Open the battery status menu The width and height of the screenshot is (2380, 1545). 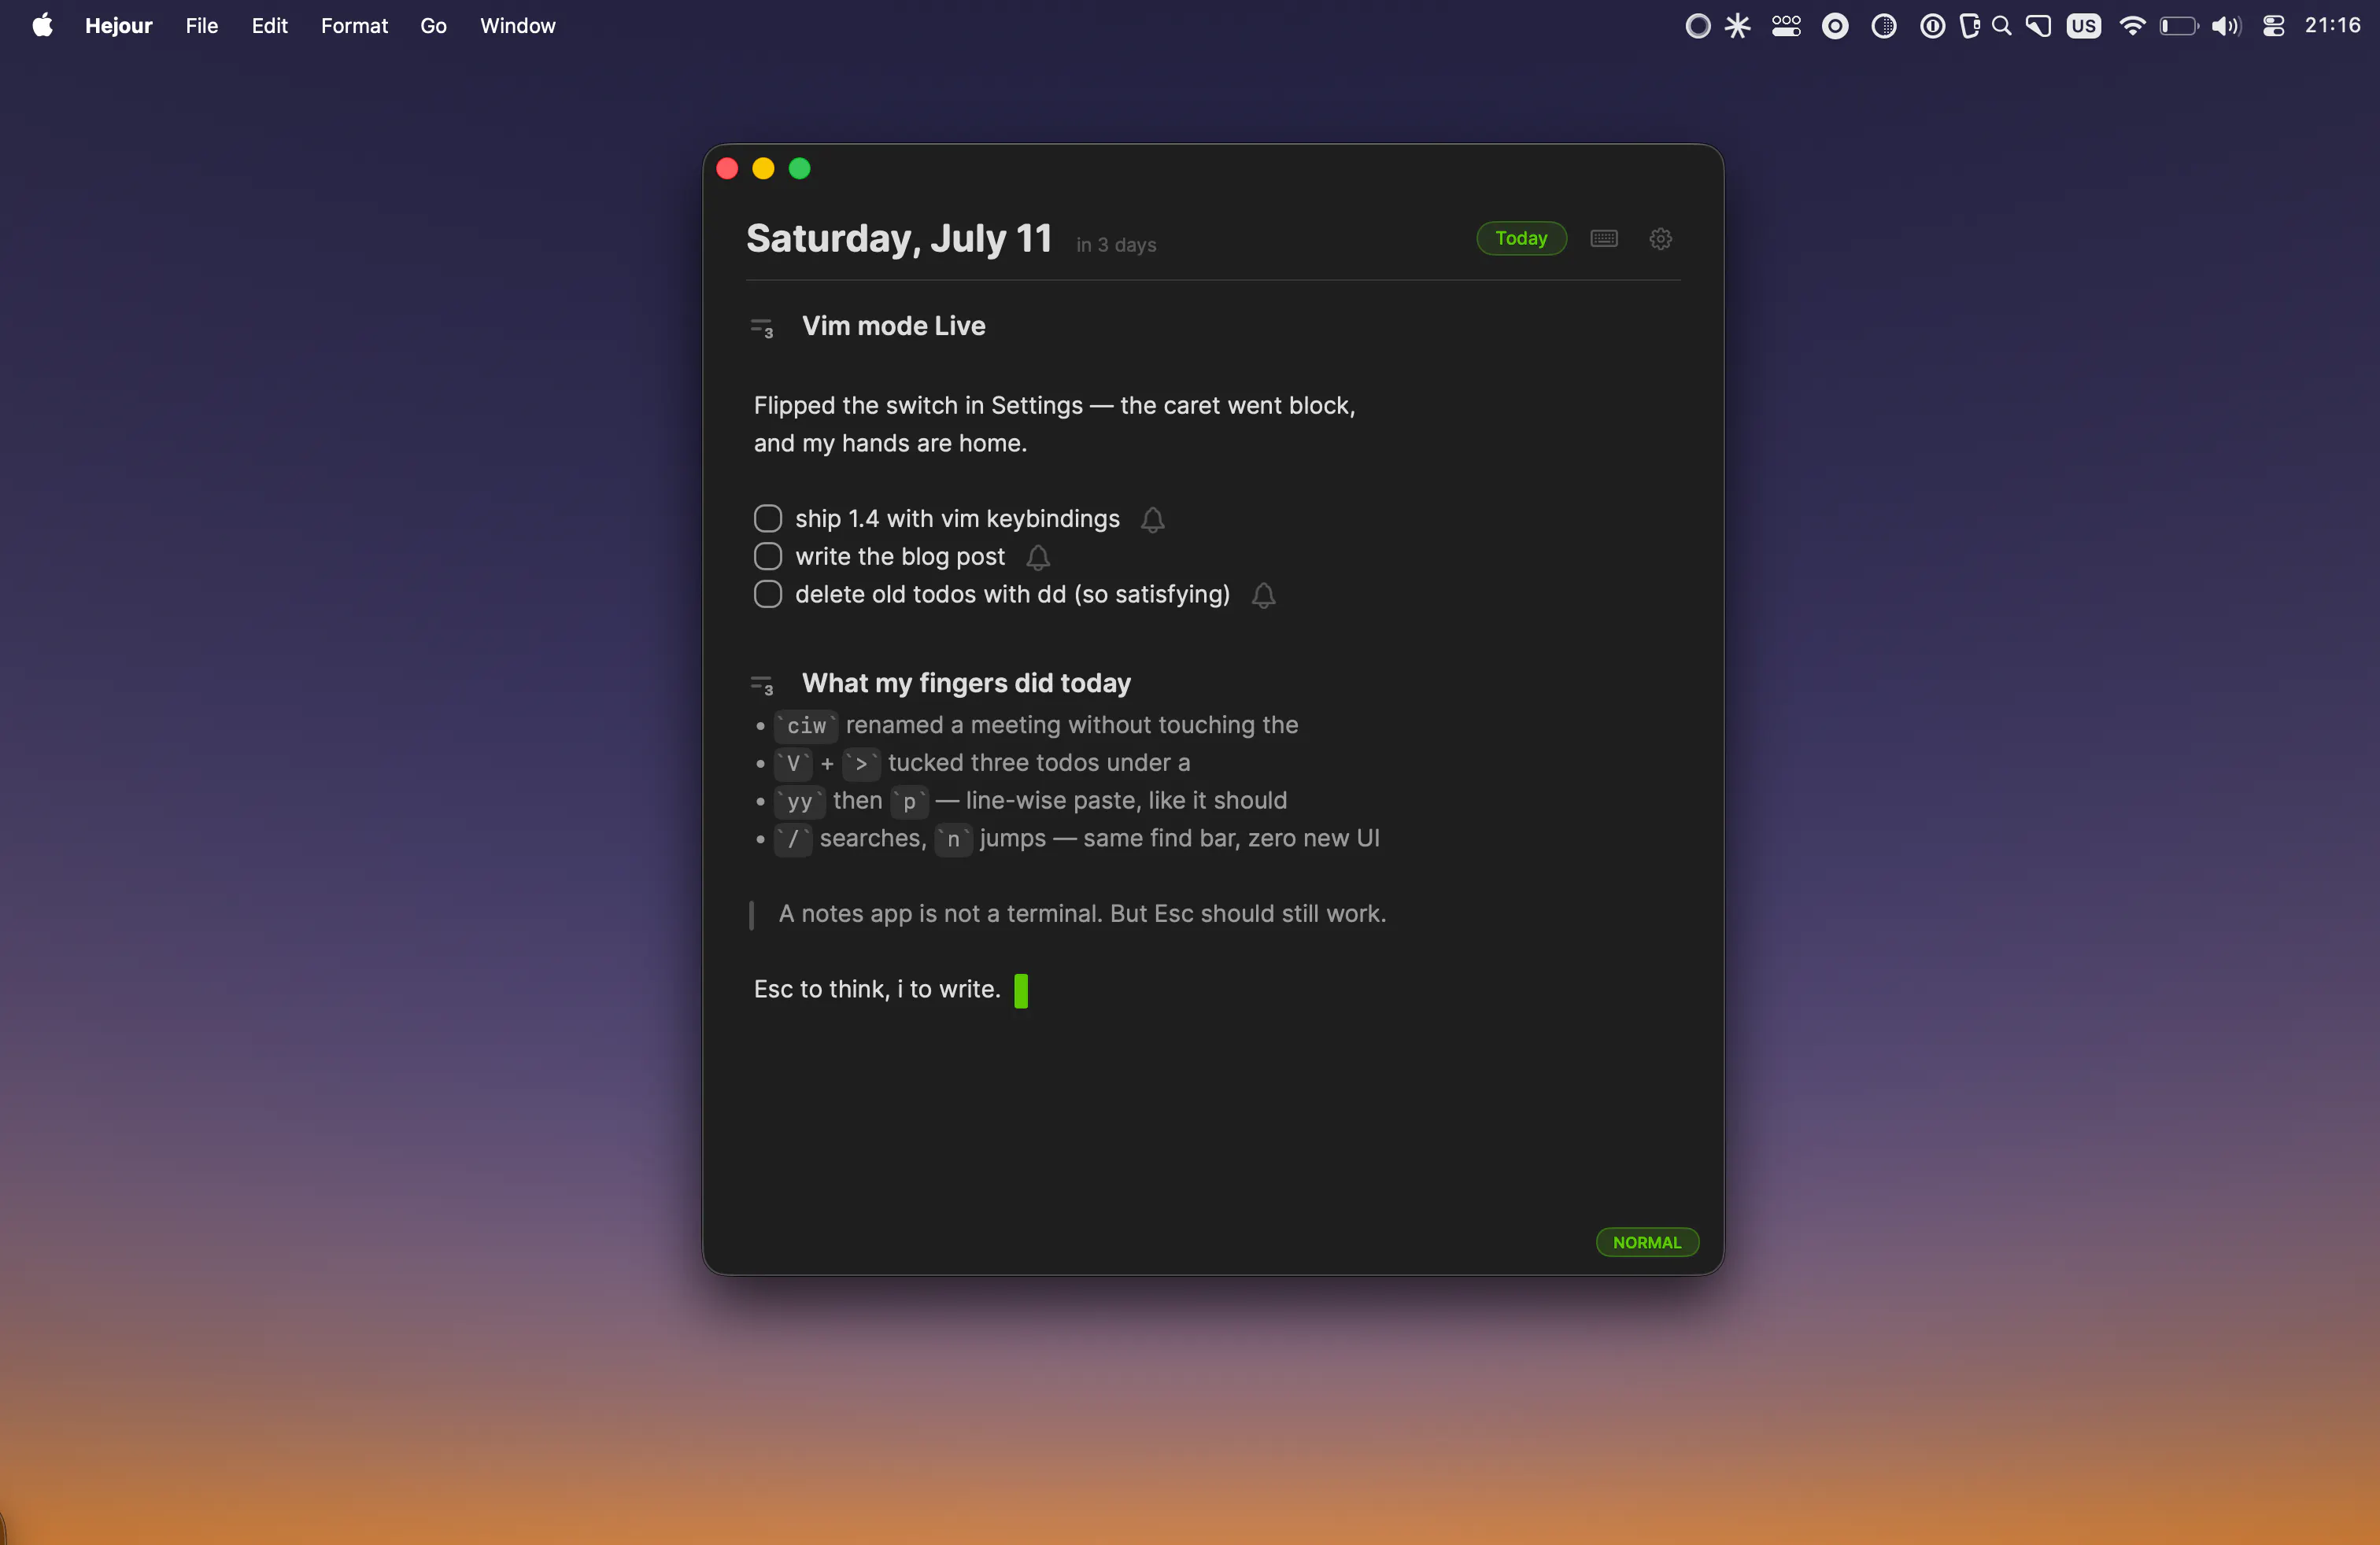click(x=2178, y=26)
